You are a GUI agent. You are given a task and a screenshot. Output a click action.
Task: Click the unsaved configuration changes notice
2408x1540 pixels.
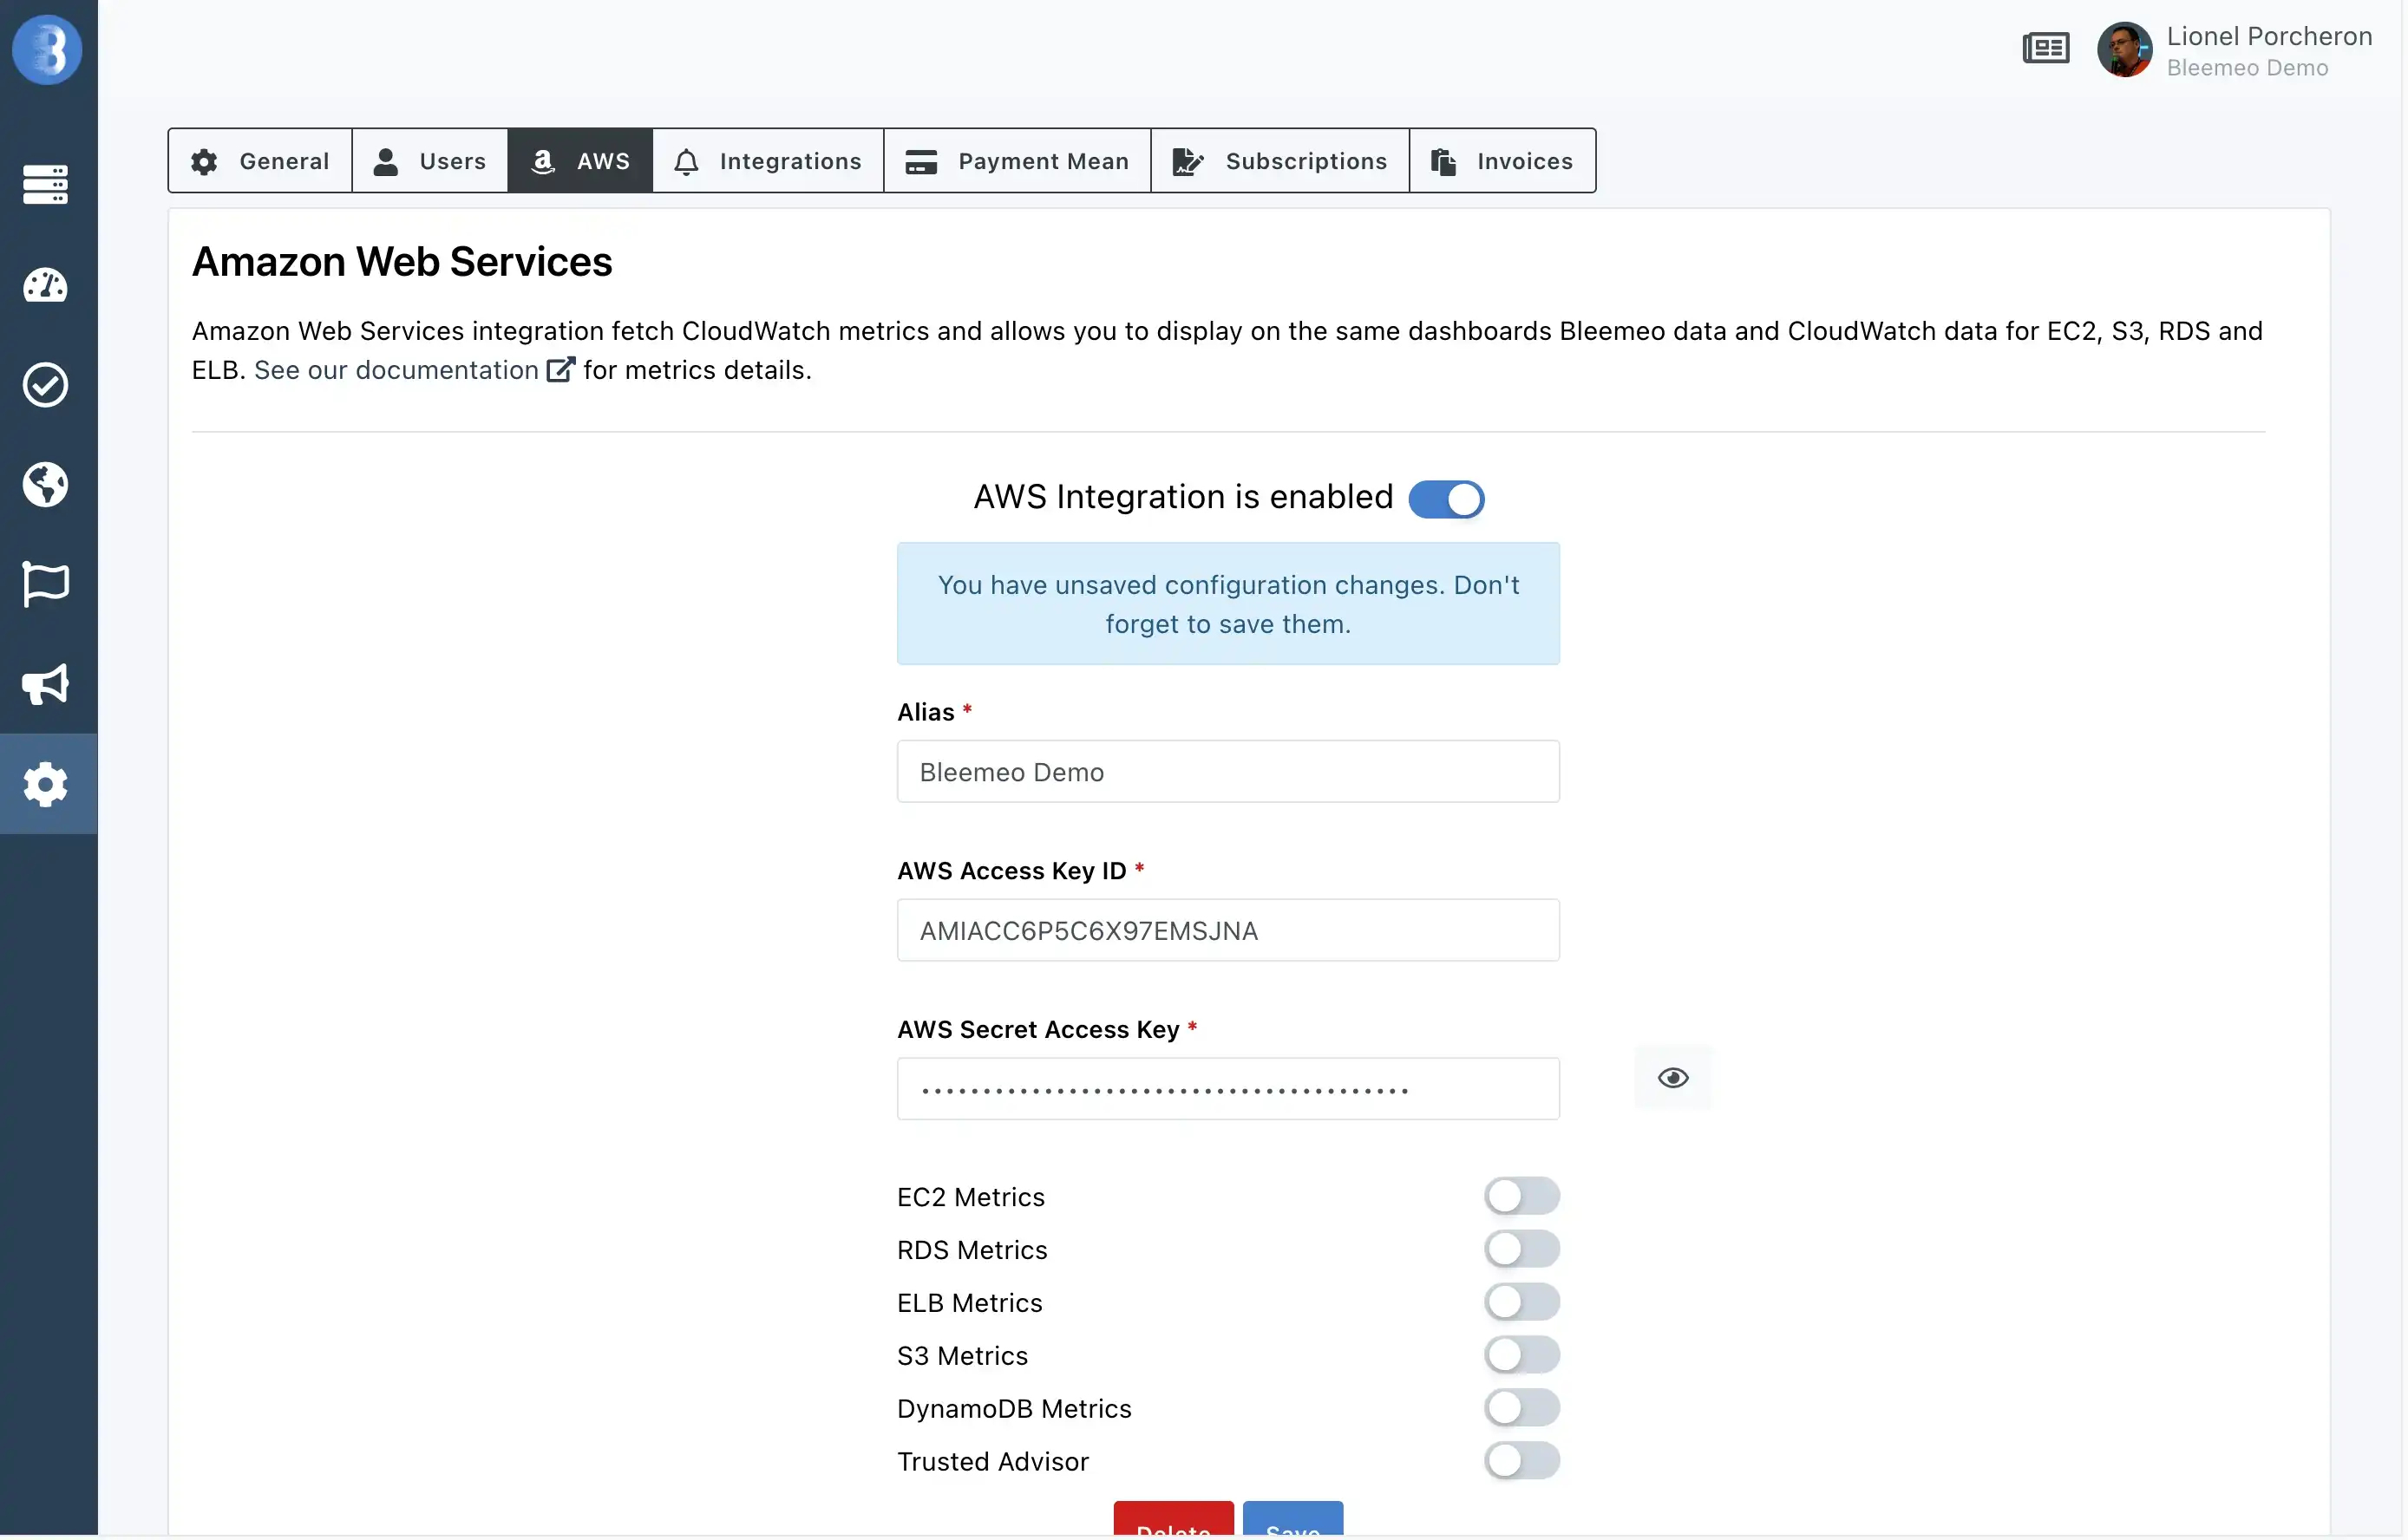1228,604
